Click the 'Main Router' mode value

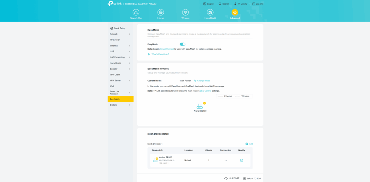tap(185, 81)
